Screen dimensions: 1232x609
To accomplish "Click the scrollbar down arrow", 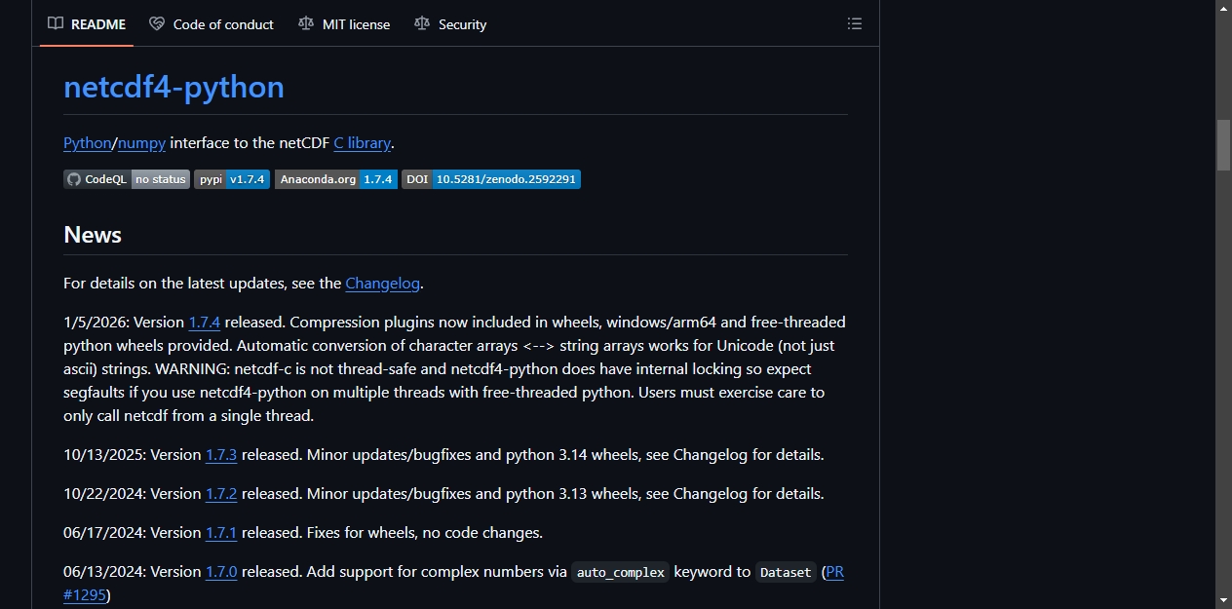I will point(1223,599).
